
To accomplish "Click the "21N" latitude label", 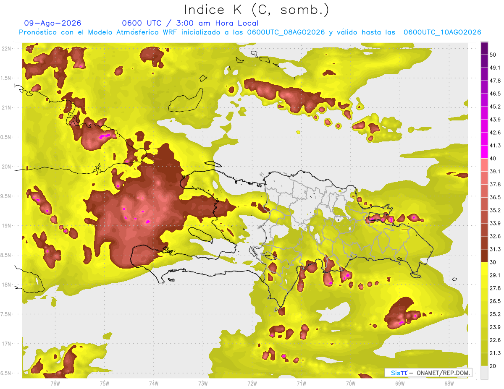I will pos(6,108).
